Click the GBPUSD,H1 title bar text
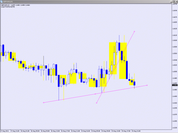The height and width of the screenshot is (133, 178). [x=8, y=2]
